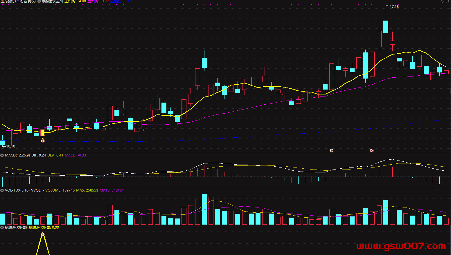451x255 pixels.
Task: Open the 麒麟潜伏狙击F indicator dropdown arrow
Action: pos(2,227)
